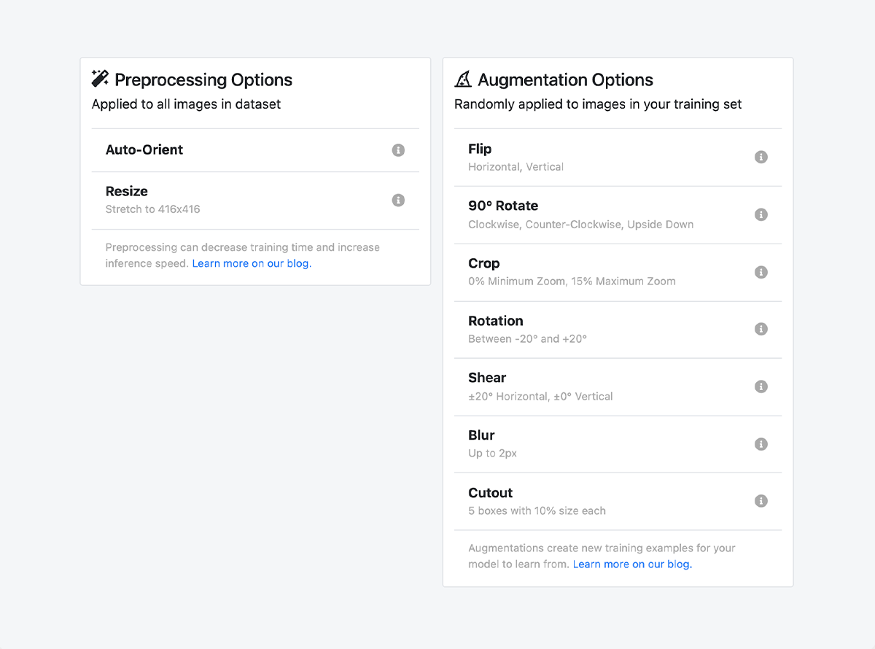Click the info icon beside Auto-Orient
Screen dimensions: 875x649
point(398,150)
